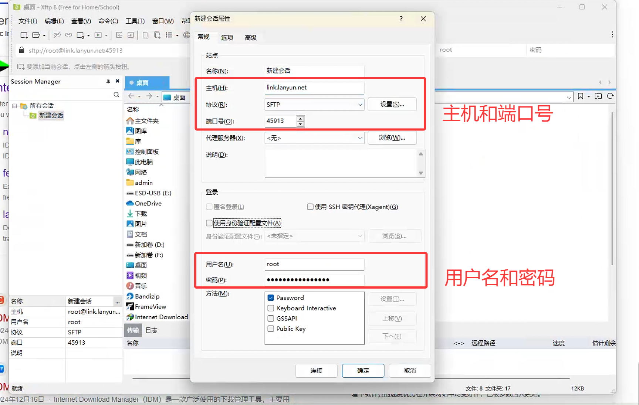Close the Session Manager panel
This screenshot has width=639, height=405.
(118, 81)
